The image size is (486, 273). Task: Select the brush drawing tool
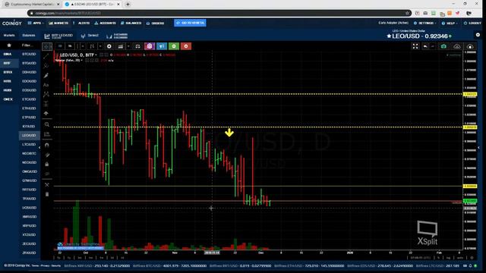(46, 75)
